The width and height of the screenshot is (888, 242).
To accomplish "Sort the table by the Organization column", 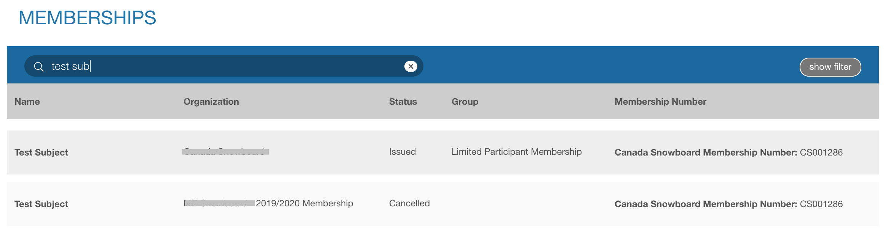I will click(211, 101).
